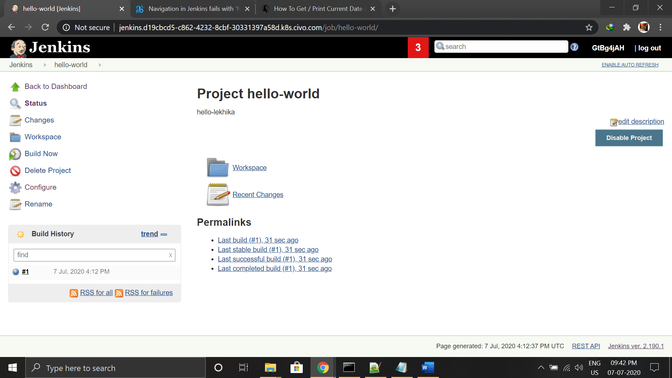The width and height of the screenshot is (672, 378).
Task: Expand breadcrumb arrow after Jenkins
Action: [x=45, y=65]
